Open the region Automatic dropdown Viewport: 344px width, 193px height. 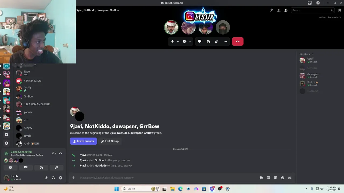click(334, 17)
